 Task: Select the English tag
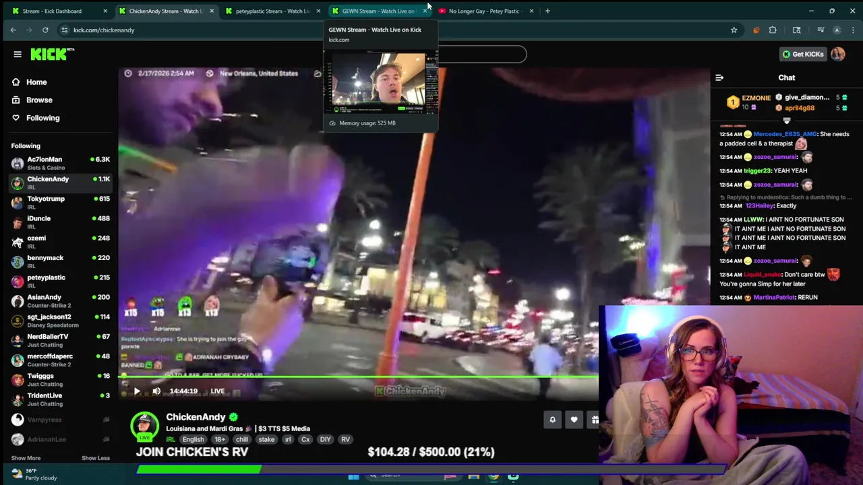pyautogui.click(x=193, y=439)
